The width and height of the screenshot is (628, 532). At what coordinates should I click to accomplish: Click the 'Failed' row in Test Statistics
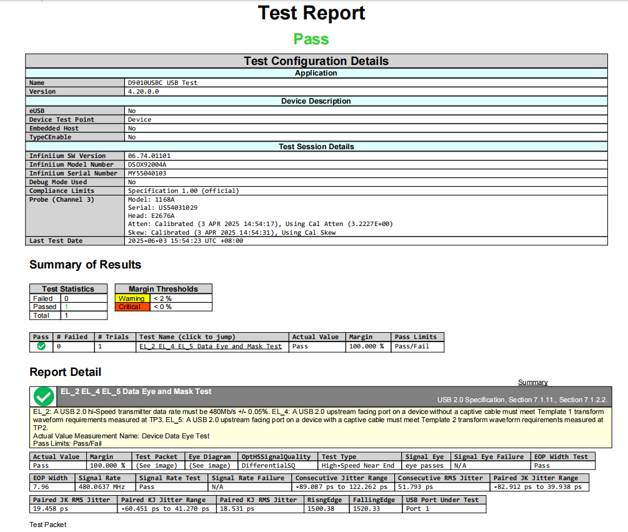pyautogui.click(x=68, y=298)
